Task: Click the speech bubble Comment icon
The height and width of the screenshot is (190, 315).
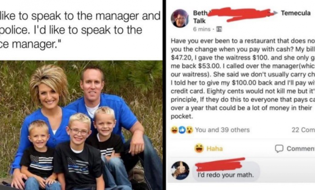Action: point(279,149)
